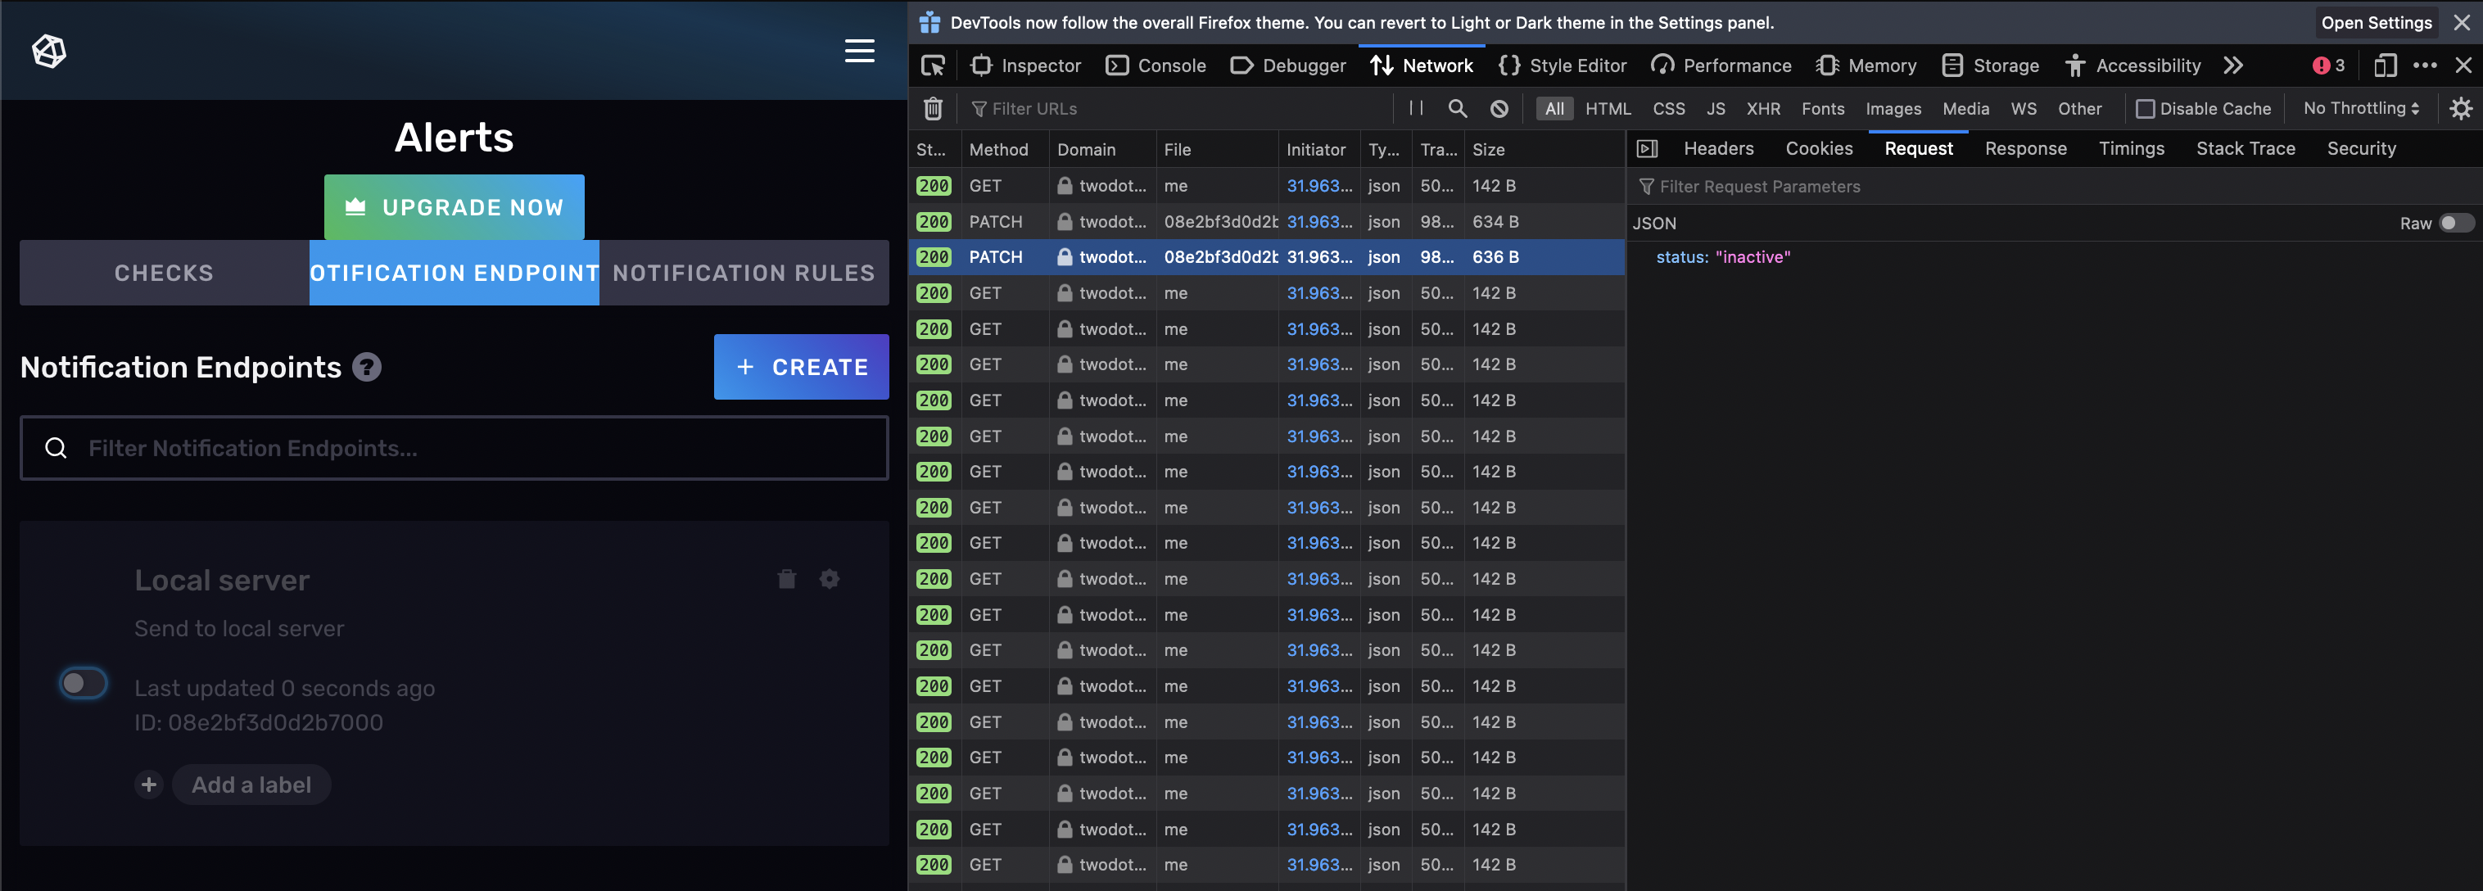The image size is (2483, 891).
Task: Toggle request blocking in the Network panel
Action: [x=1499, y=108]
